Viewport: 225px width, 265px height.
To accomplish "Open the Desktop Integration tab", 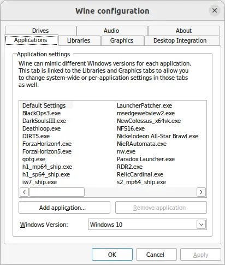I will 180,40.
